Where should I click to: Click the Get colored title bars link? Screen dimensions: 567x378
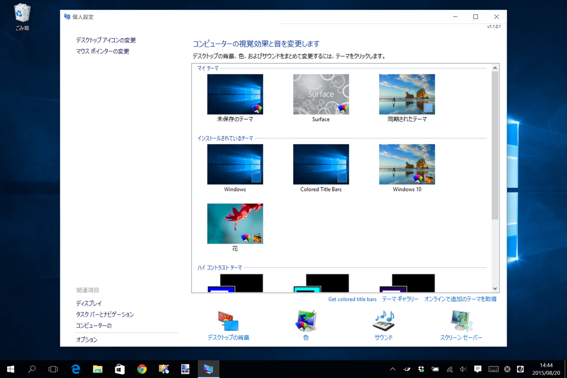pyautogui.click(x=352, y=299)
